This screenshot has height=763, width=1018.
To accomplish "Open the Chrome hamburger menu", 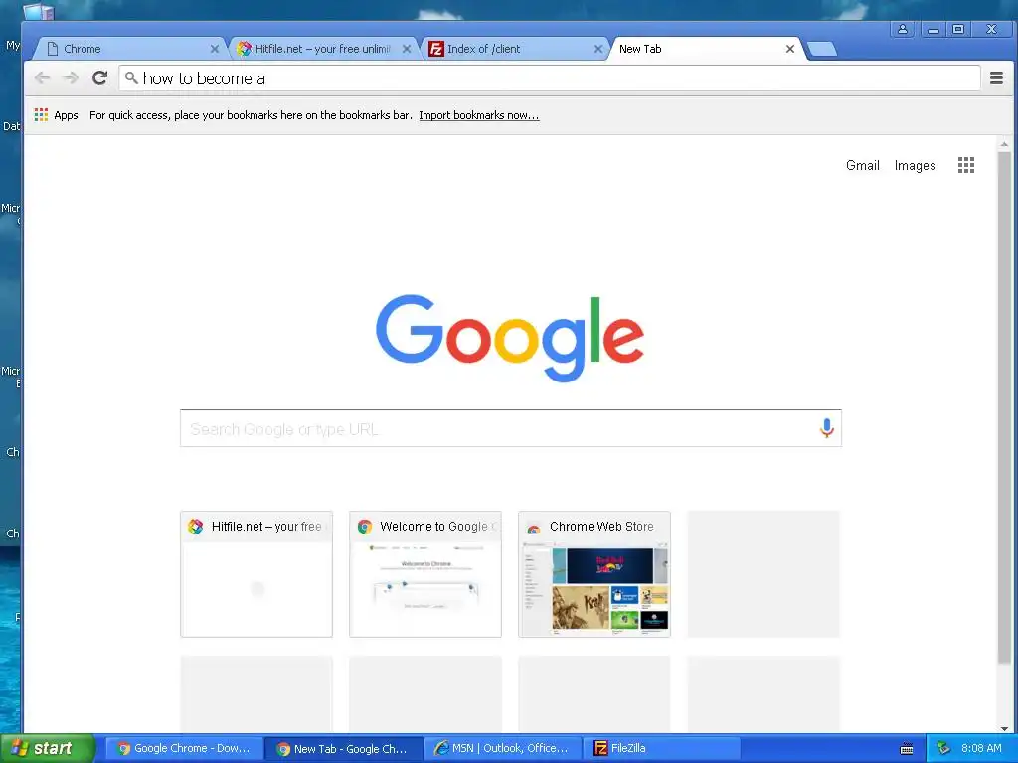I will pyautogui.click(x=996, y=78).
